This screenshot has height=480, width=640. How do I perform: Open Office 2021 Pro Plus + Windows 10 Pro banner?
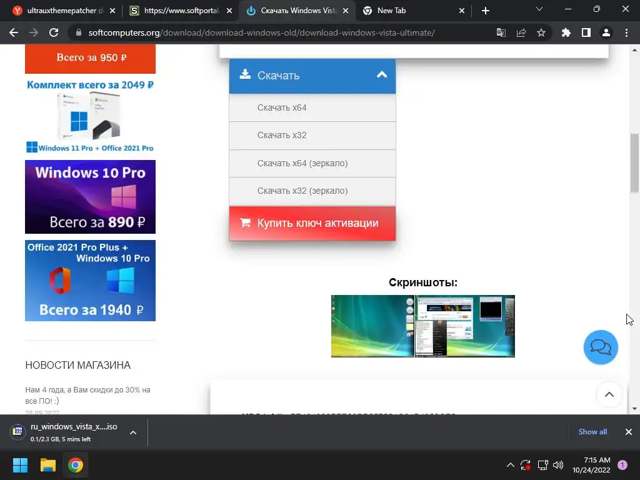tap(90, 281)
